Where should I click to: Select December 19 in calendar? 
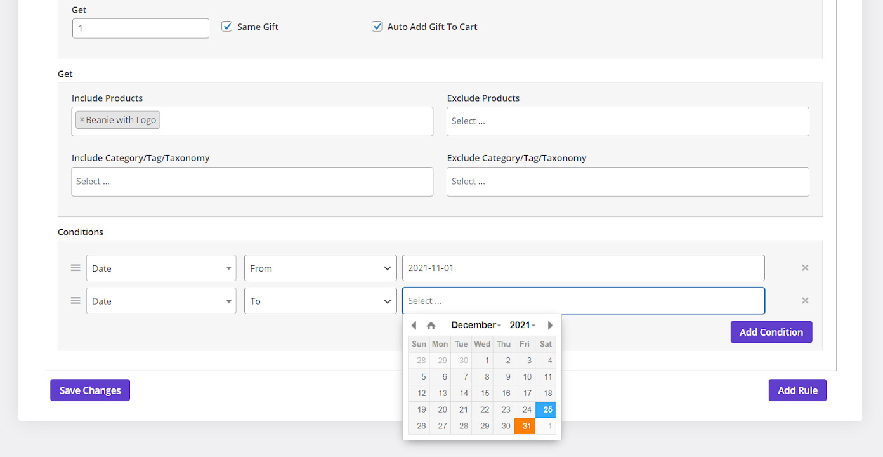(x=419, y=409)
